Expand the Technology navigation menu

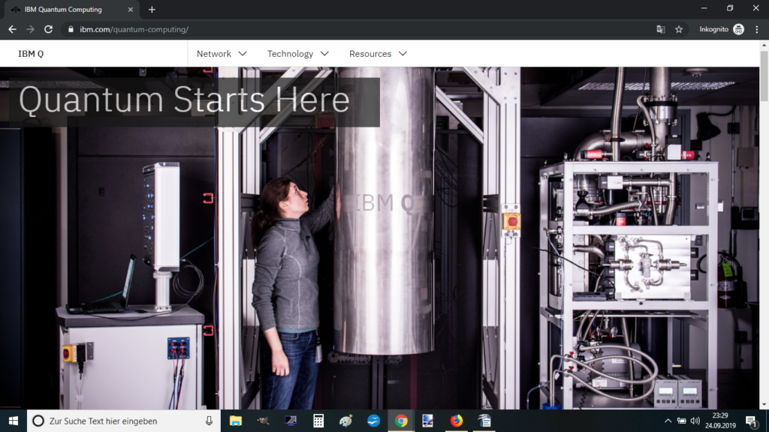point(297,54)
